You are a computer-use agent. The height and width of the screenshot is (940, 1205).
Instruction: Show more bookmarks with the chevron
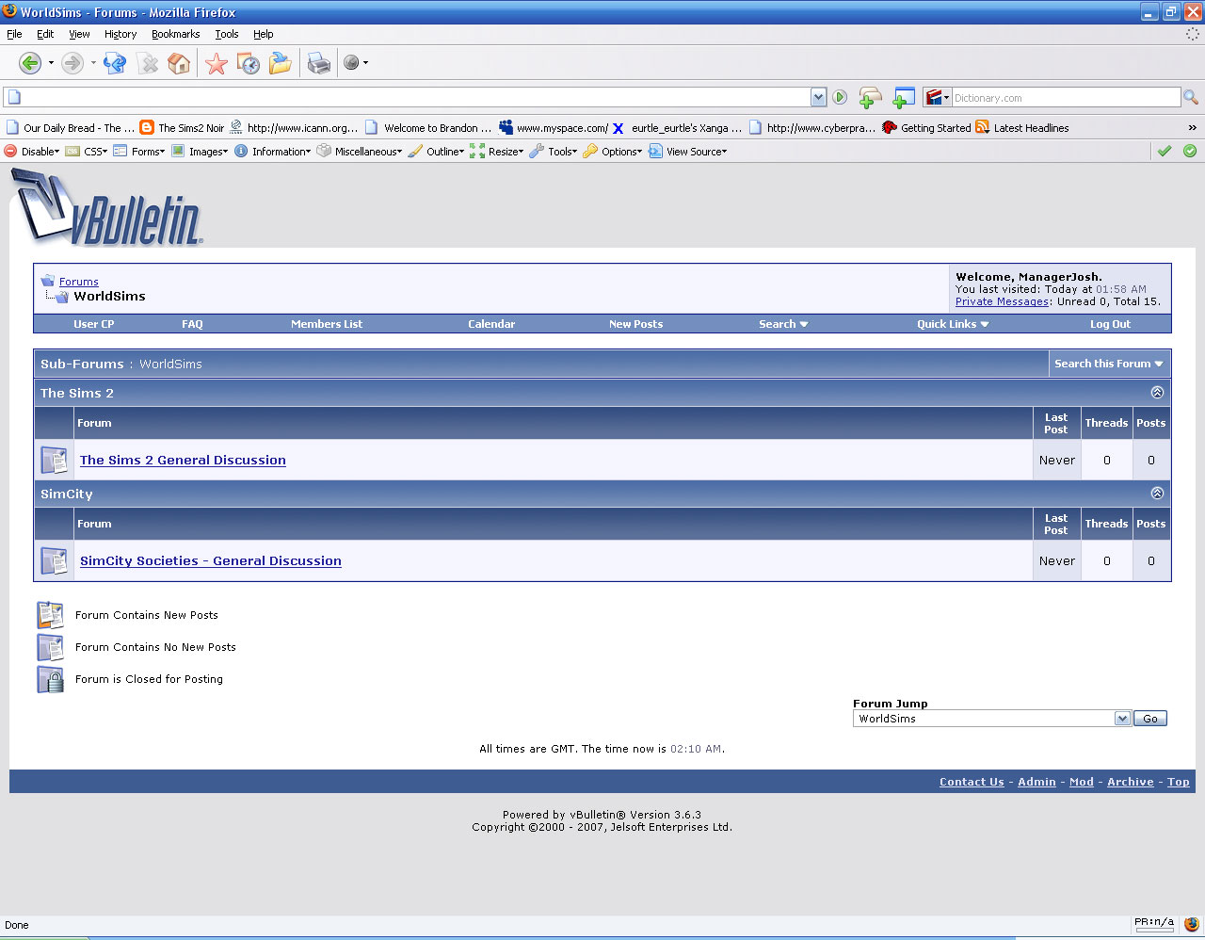point(1192,128)
